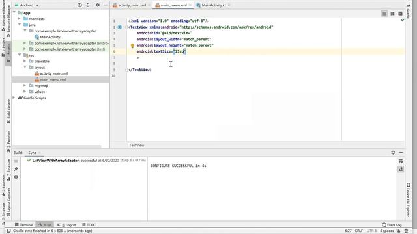Select MainActivity in the project tree

tap(50, 37)
